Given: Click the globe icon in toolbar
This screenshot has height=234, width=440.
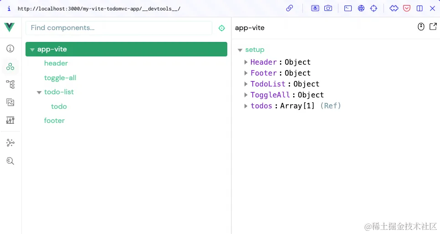Looking at the screenshot, I should click(x=361, y=8).
